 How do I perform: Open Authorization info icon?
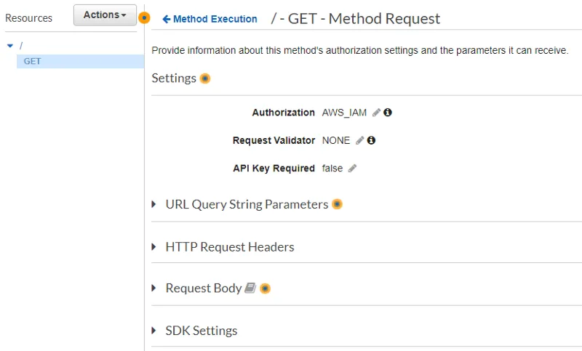[388, 113]
